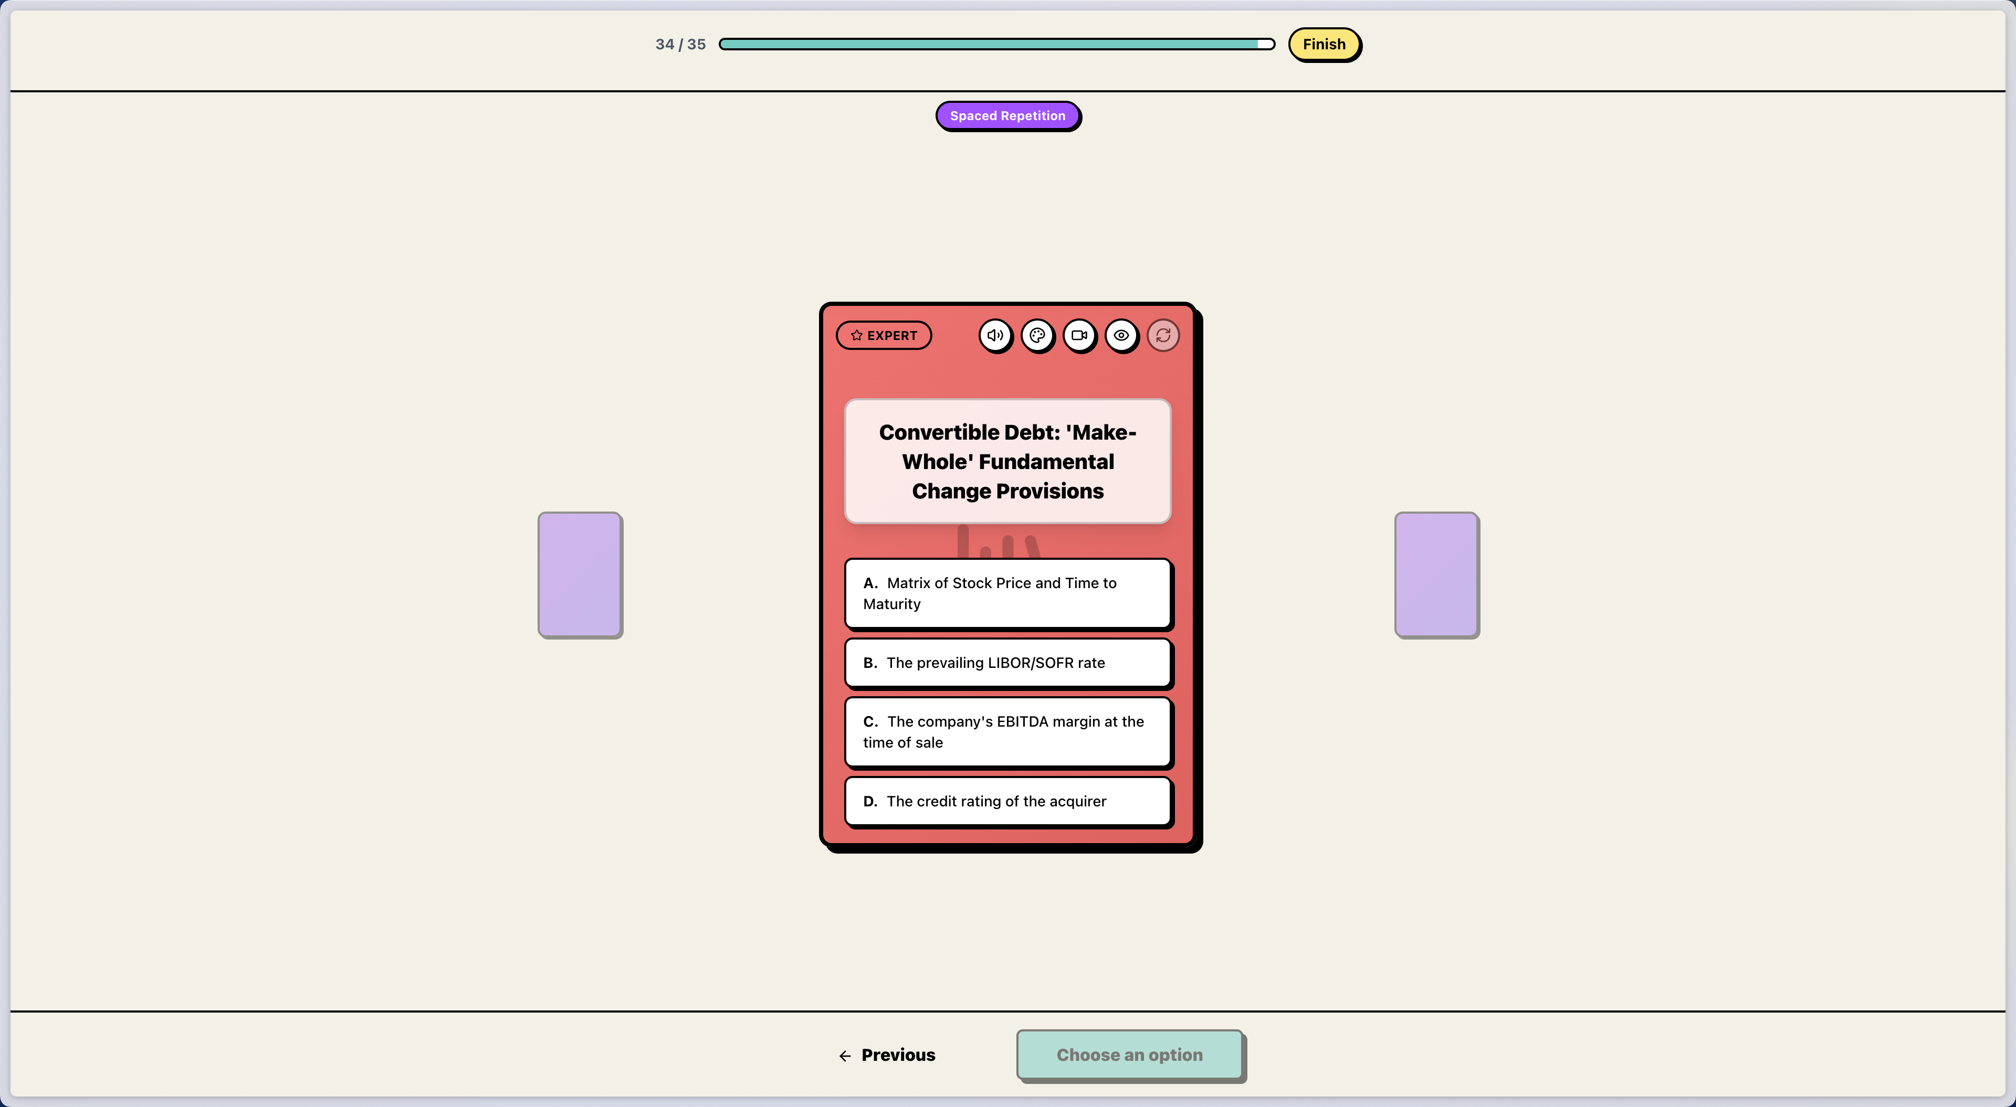This screenshot has height=1107, width=2016.
Task: Click the left purple card thumbnail
Action: 580,574
